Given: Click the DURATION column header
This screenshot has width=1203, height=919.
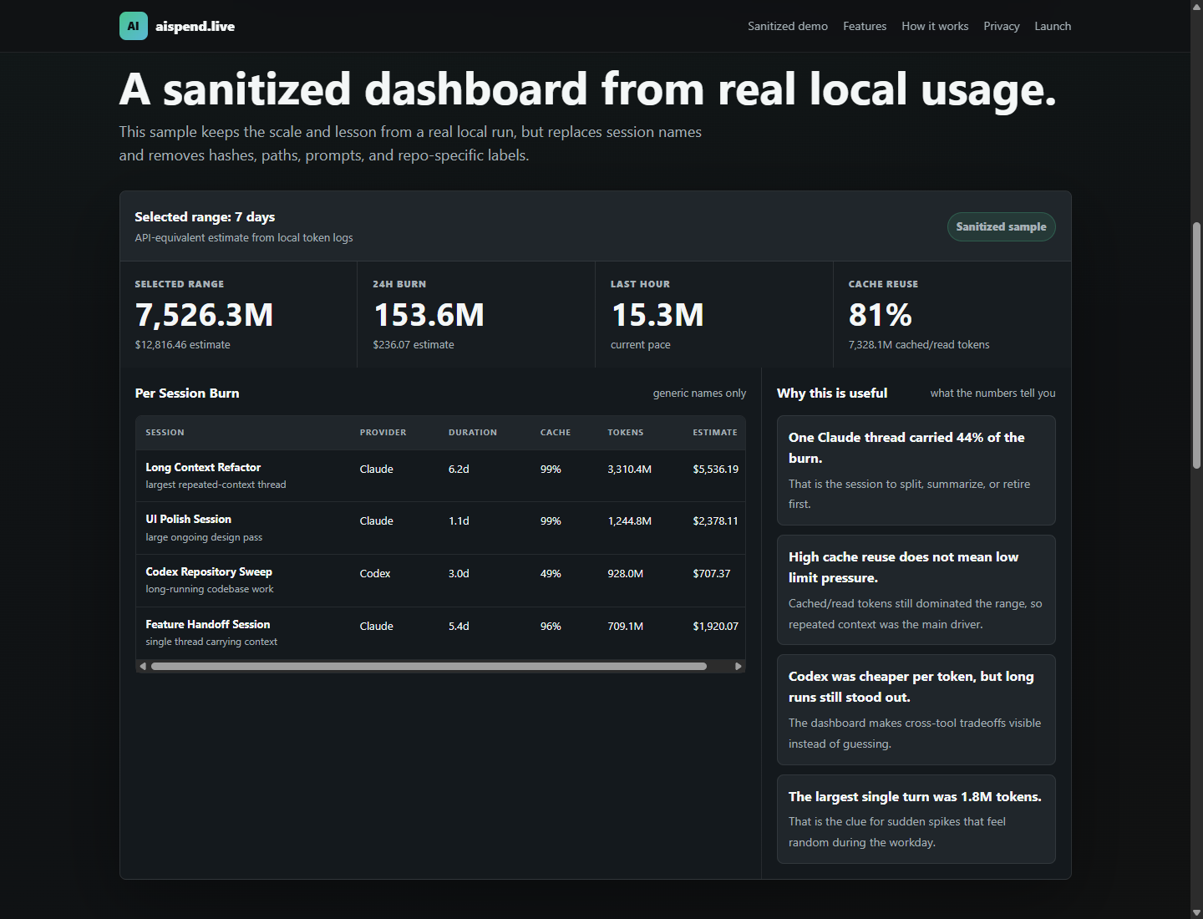Looking at the screenshot, I should (x=472, y=433).
